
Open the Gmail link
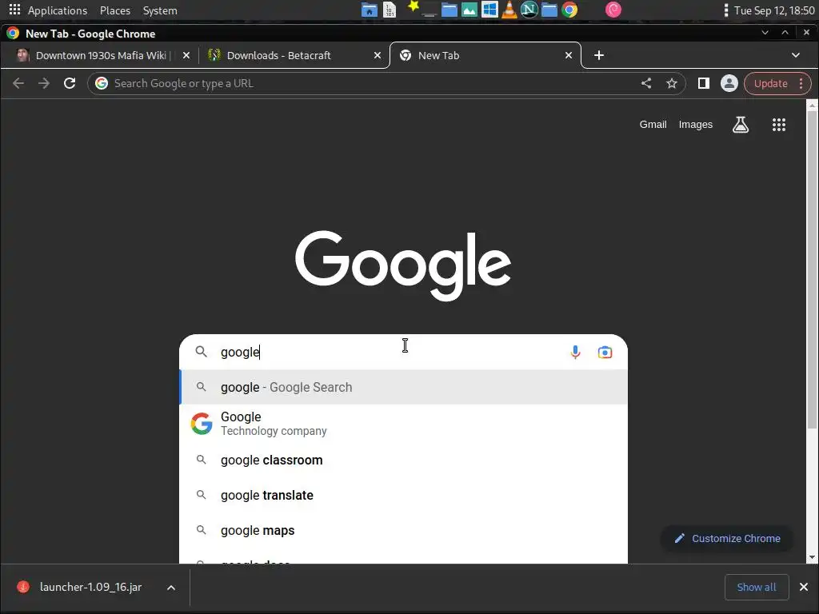(x=653, y=125)
